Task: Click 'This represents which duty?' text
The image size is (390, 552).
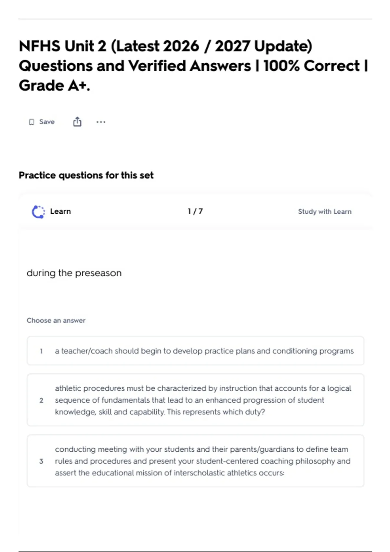Action: tap(216, 412)
